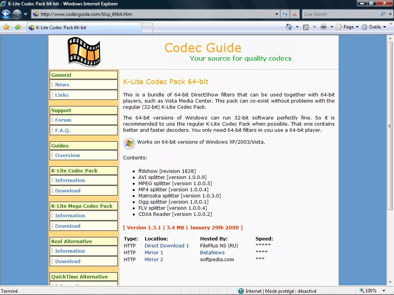394x295 pixels.
Task: Expand the zoom level dropdown arrow
Action: (x=384, y=291)
